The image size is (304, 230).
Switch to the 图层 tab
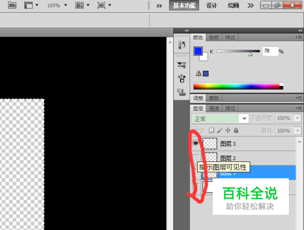pos(198,108)
